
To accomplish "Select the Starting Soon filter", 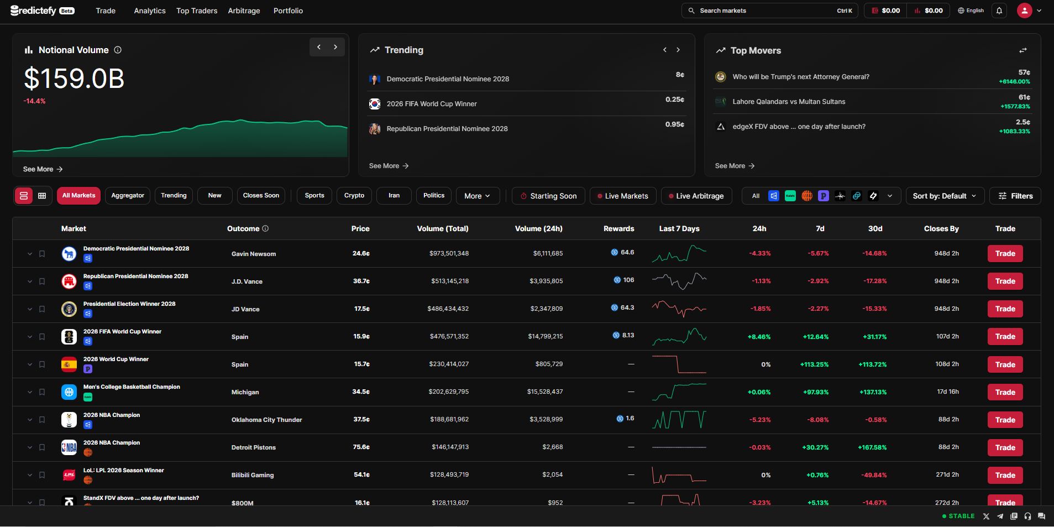I will pyautogui.click(x=548, y=196).
